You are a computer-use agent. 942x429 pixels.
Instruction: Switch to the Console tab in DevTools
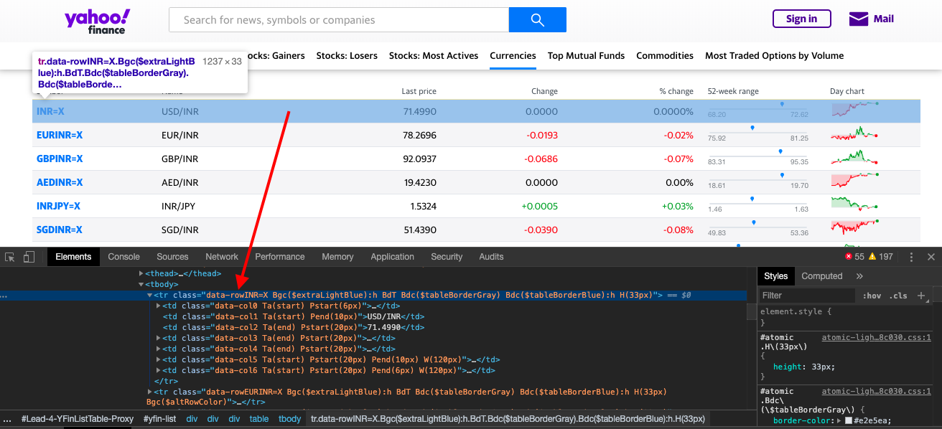coord(123,256)
